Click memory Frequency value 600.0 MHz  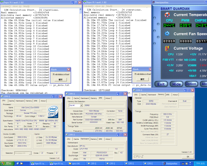(x=168, y=114)
